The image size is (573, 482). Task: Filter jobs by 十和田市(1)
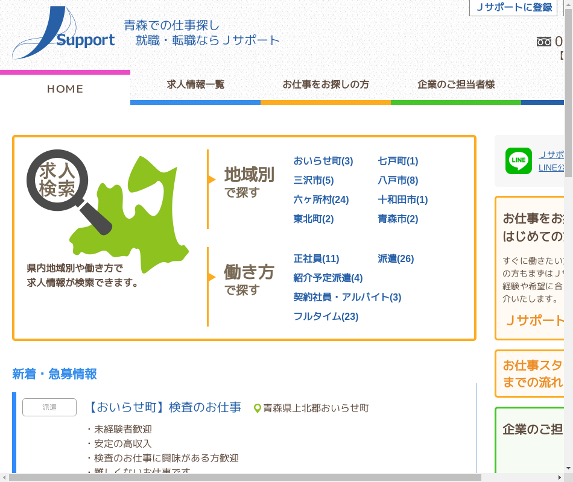click(x=403, y=200)
